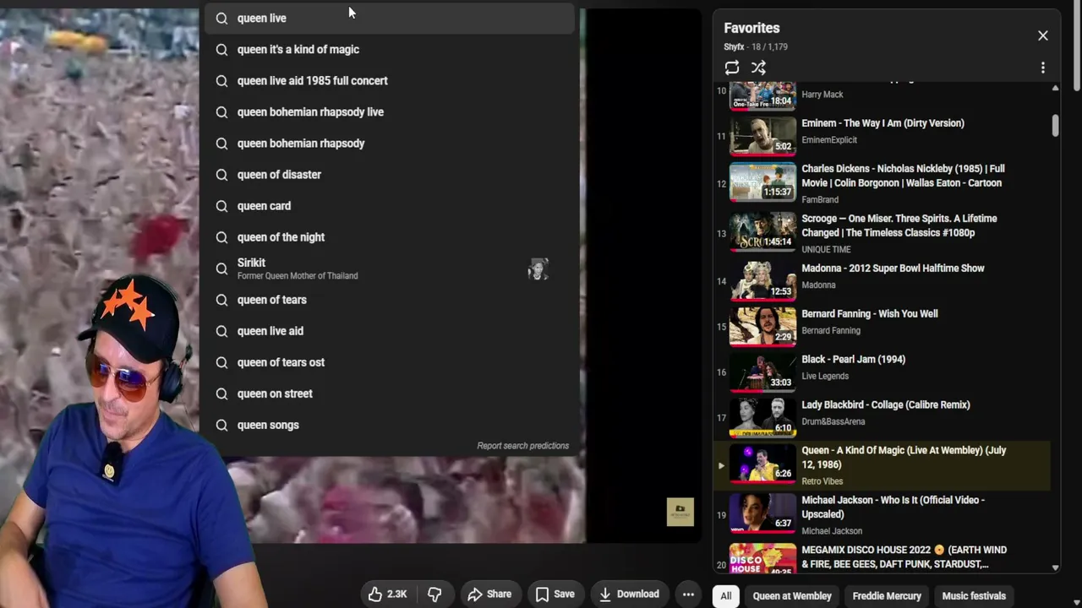Screen dimensions: 1082x608
Task: Pick the 'queen of disaster' suggestion
Action: click(390, 174)
